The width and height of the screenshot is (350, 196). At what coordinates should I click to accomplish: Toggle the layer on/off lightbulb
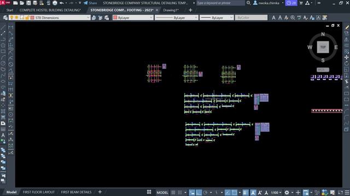tap(11, 17)
